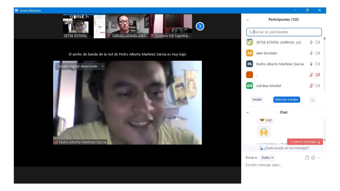Select 'Pedro Alberto Martinez Garcia' in participants list
Viewport: 340px width, 191px height.
(x=280, y=64)
